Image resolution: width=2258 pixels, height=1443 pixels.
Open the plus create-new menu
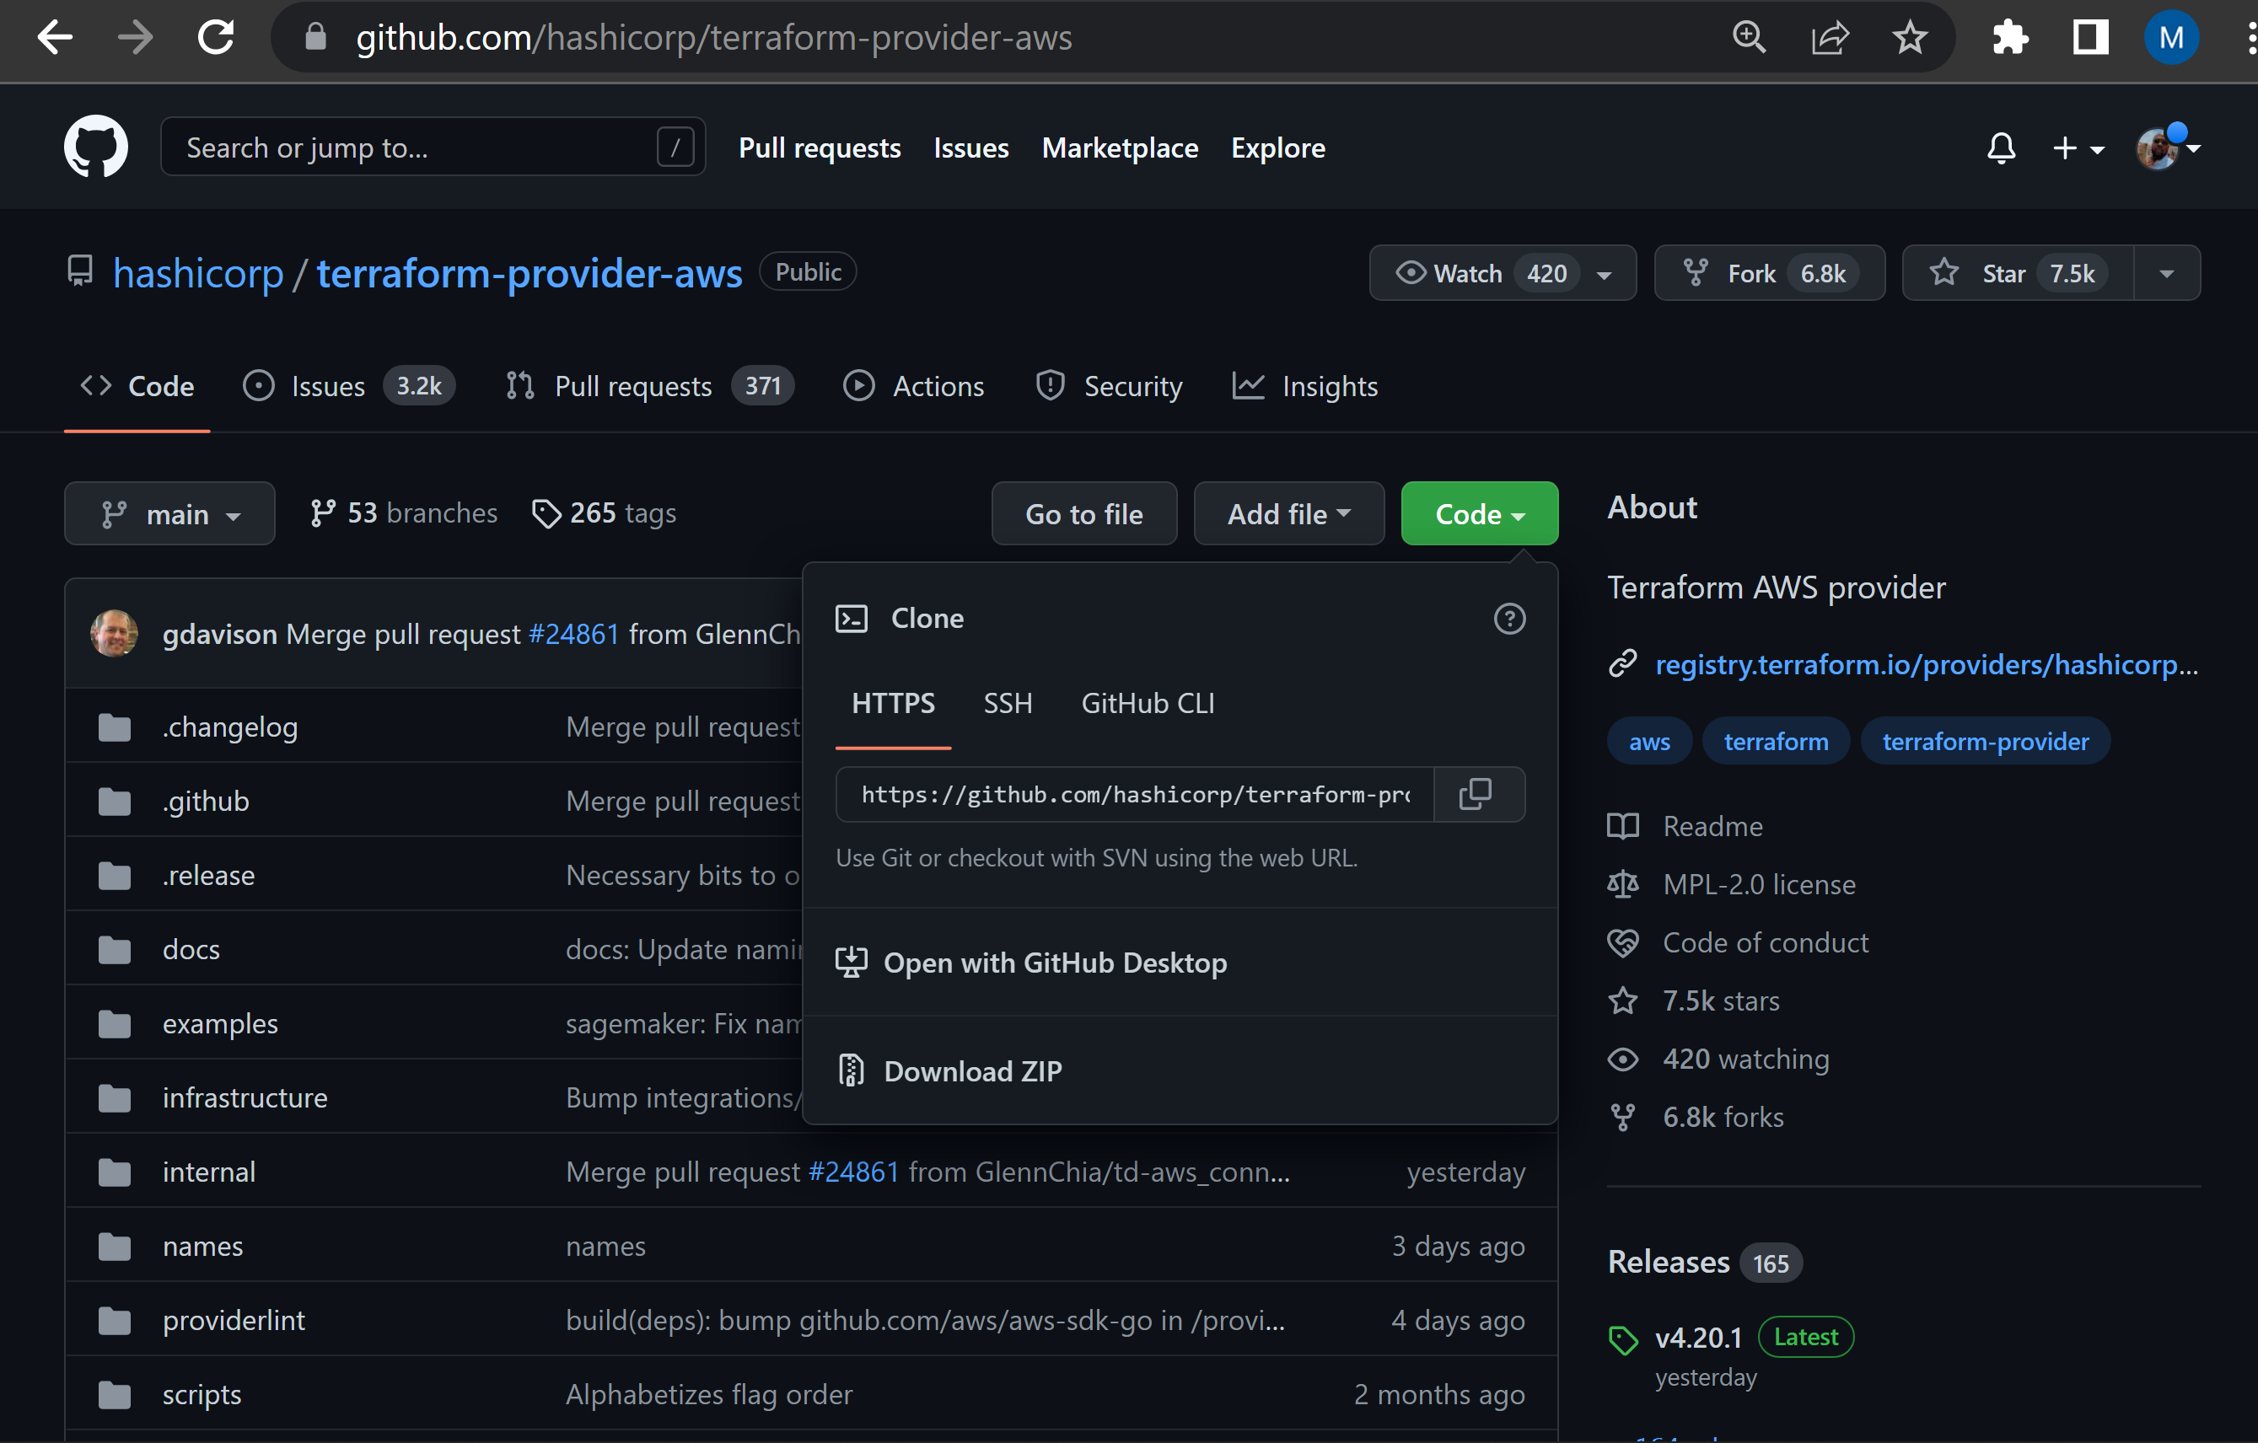(x=2078, y=148)
